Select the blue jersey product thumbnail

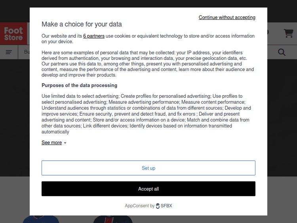[x=41, y=219]
